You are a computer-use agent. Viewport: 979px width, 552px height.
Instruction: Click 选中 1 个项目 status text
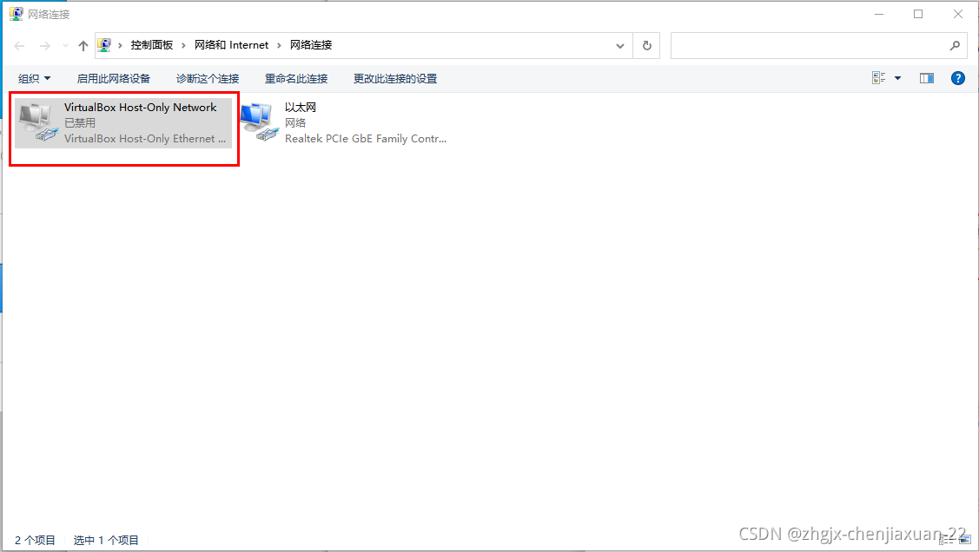[106, 540]
